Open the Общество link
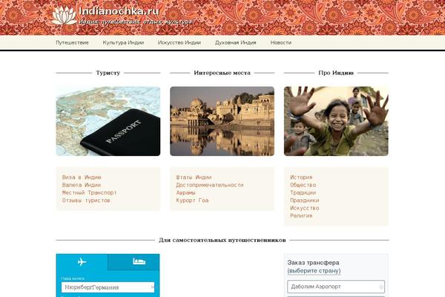 303,185
